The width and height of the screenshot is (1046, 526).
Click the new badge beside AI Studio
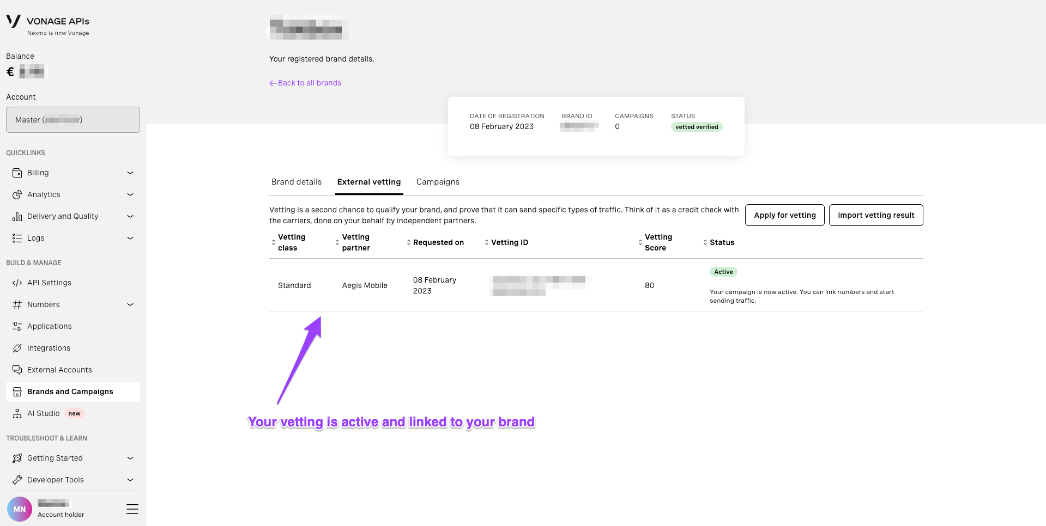(75, 413)
